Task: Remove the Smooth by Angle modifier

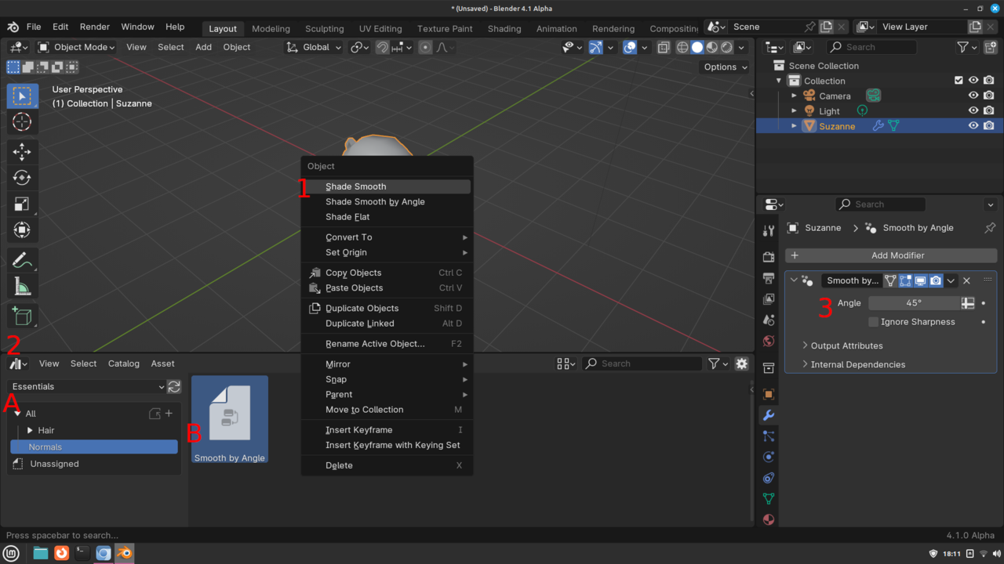Action: (x=966, y=280)
